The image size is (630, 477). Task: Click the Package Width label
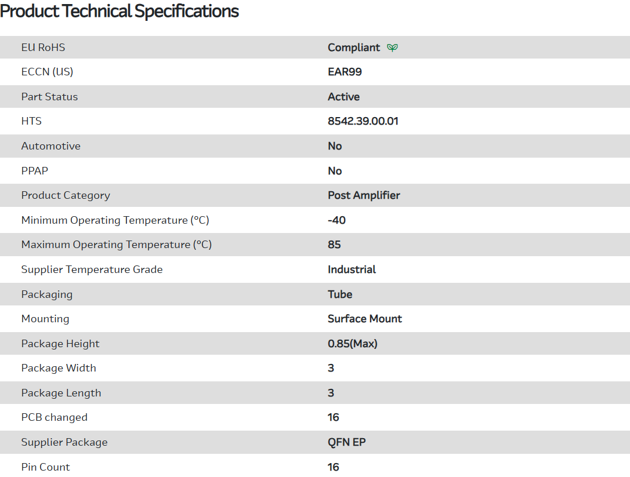click(59, 368)
